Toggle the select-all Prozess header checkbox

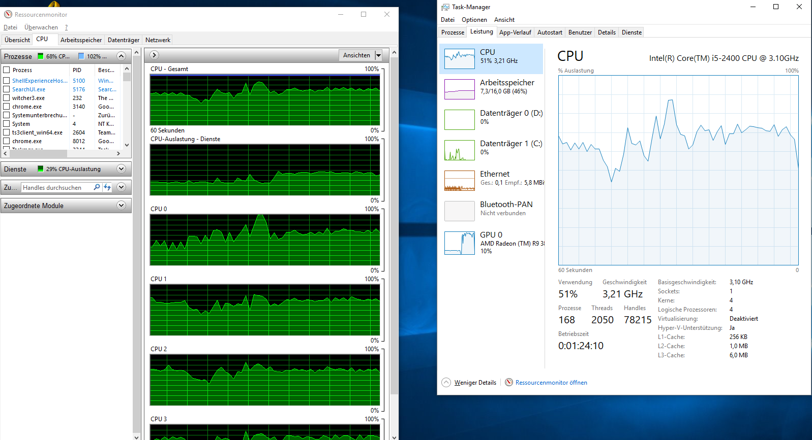(7, 70)
